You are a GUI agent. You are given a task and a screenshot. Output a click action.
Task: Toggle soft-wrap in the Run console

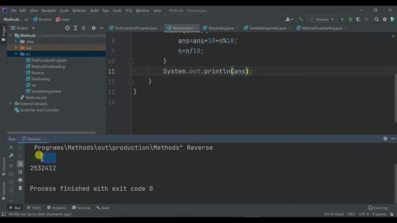point(20,164)
